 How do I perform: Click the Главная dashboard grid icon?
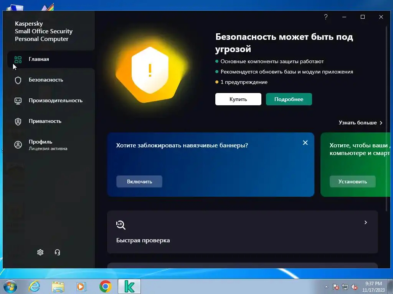(18, 60)
